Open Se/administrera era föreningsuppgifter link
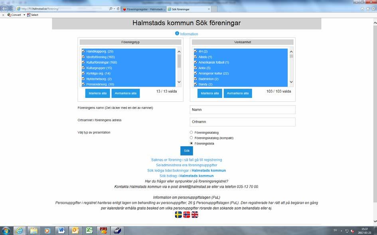This screenshot has height=235, width=377. (x=187, y=165)
